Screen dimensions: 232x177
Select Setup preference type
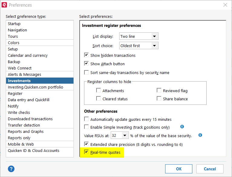click(40, 49)
